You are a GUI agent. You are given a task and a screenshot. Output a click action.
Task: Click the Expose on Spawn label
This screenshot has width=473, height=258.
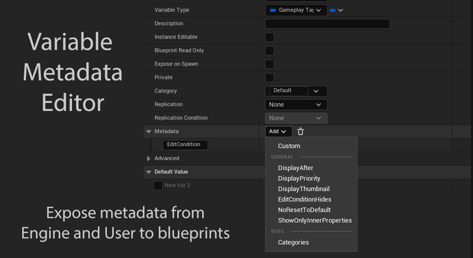pyautogui.click(x=176, y=64)
